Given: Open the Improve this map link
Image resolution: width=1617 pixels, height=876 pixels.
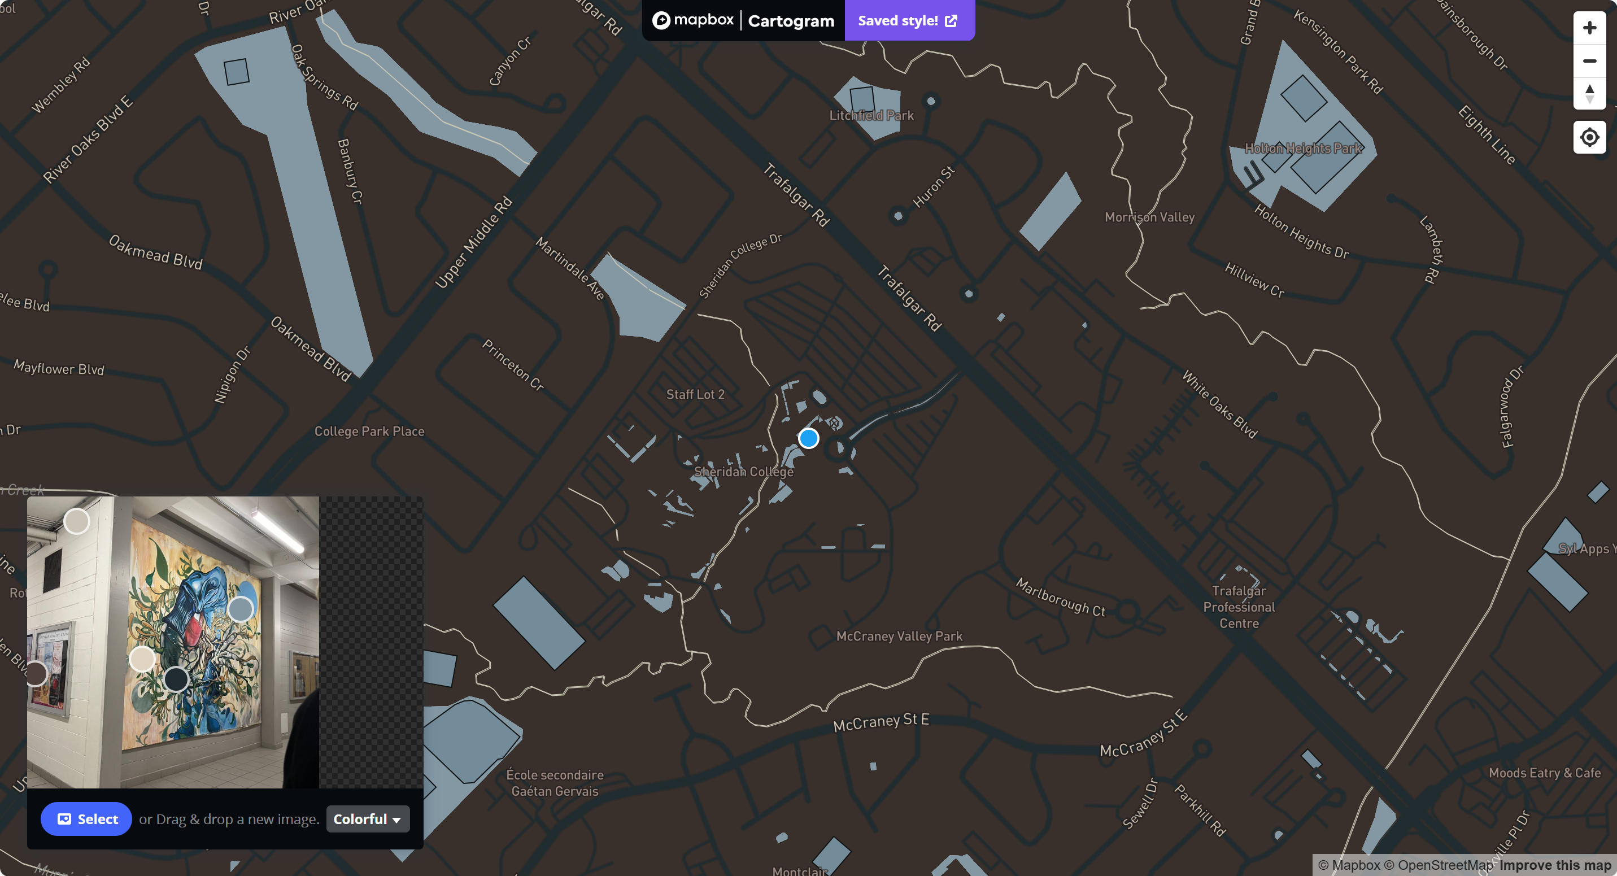Looking at the screenshot, I should (1554, 865).
